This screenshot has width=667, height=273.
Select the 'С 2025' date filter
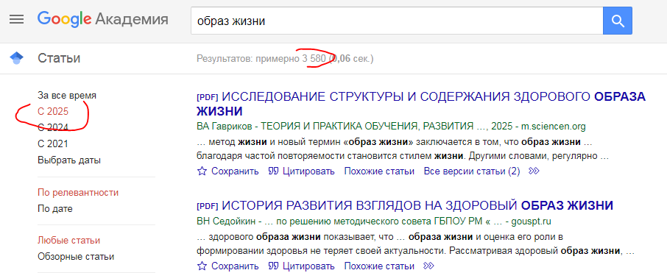point(53,111)
